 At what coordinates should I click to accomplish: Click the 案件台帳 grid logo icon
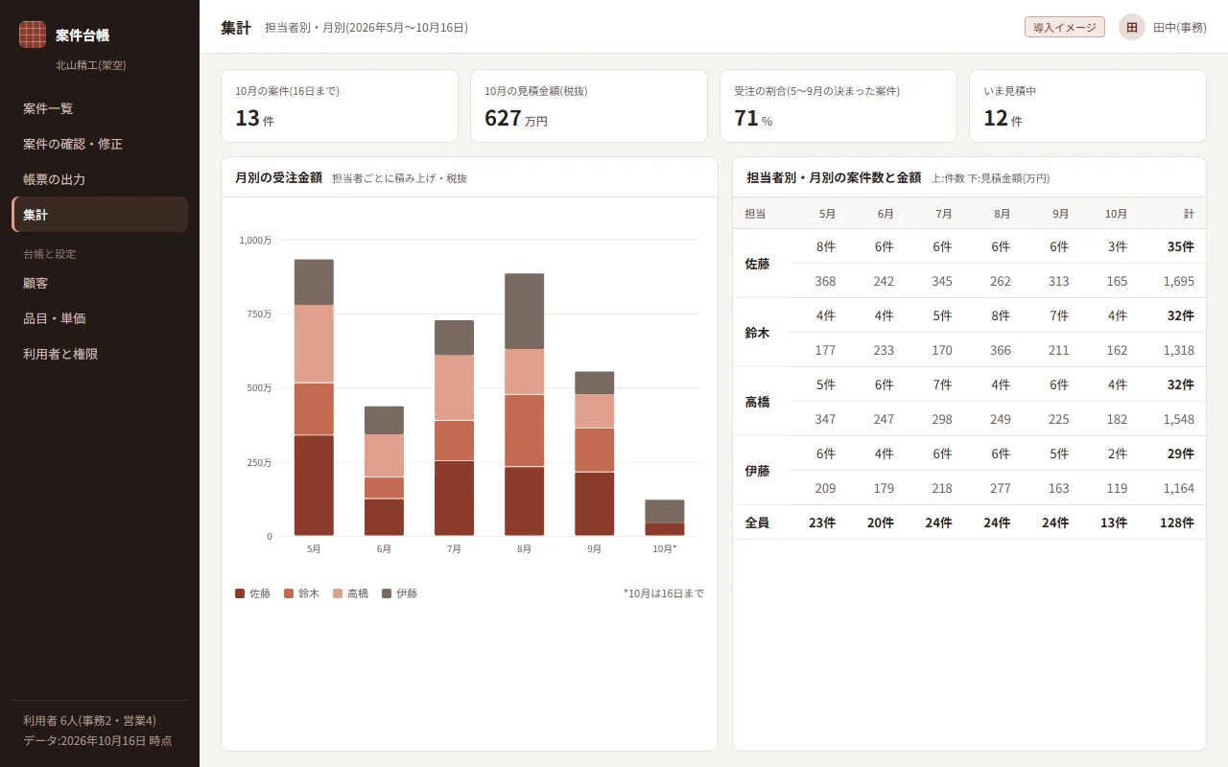tap(33, 35)
